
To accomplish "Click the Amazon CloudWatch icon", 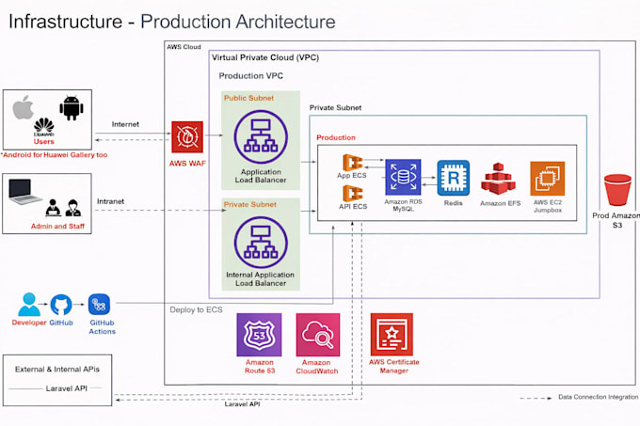I will (318, 335).
